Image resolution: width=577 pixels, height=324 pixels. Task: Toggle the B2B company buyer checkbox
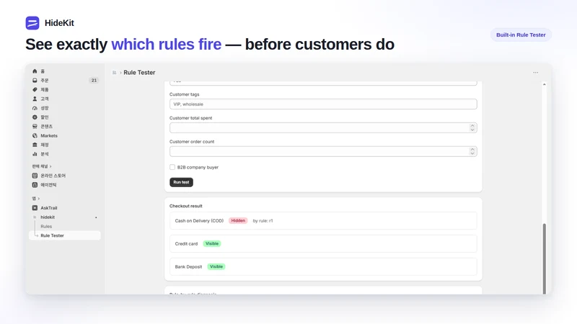point(172,167)
